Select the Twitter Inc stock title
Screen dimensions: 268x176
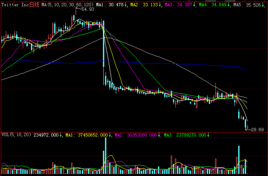coord(15,5)
